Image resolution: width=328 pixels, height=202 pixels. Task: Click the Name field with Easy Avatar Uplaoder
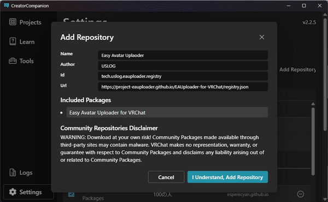tap(183, 55)
